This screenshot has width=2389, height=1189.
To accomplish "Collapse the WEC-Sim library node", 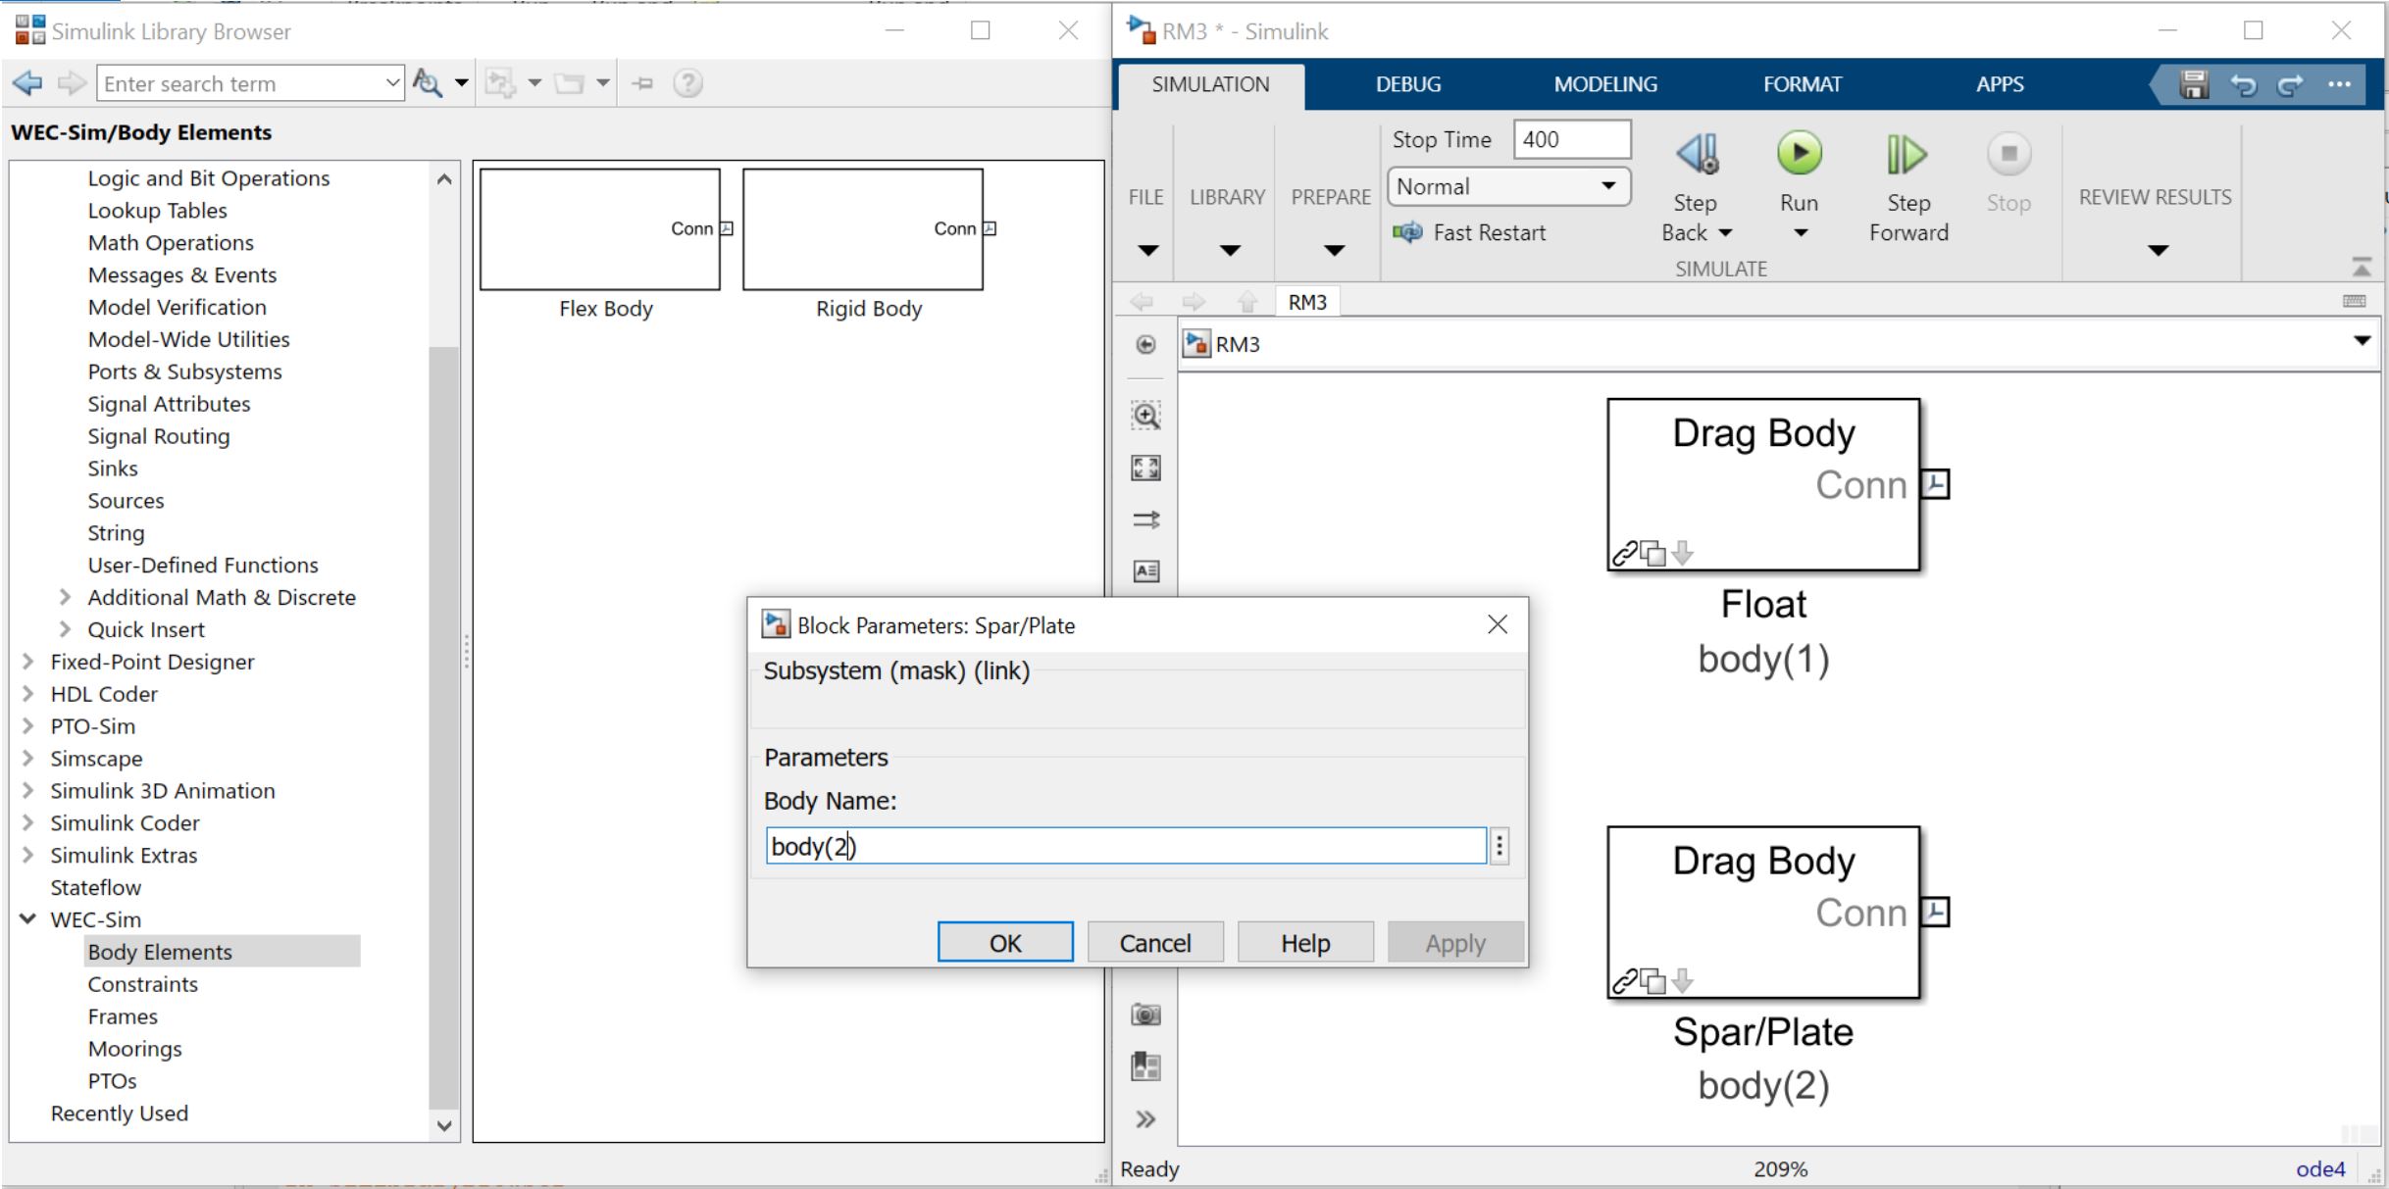I will click(27, 919).
